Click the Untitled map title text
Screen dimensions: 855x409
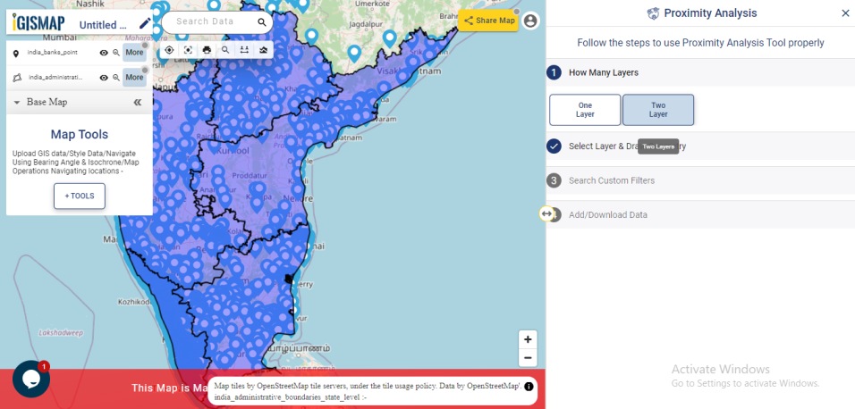(x=103, y=24)
